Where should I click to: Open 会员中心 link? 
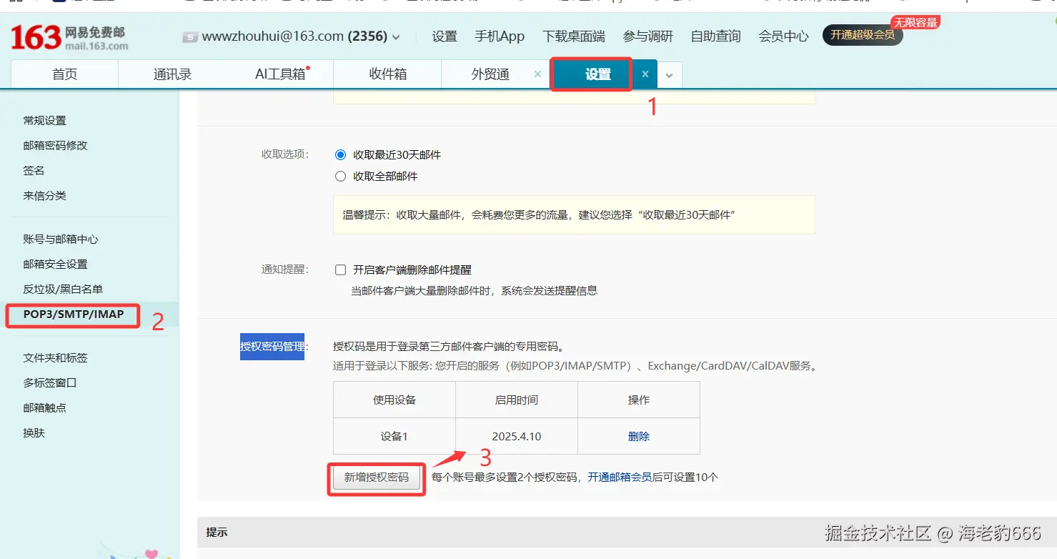[x=784, y=36]
